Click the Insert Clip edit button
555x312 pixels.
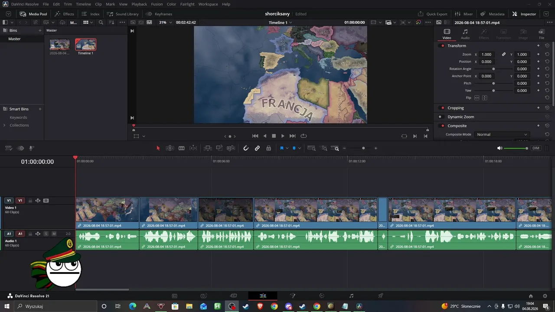point(208,148)
